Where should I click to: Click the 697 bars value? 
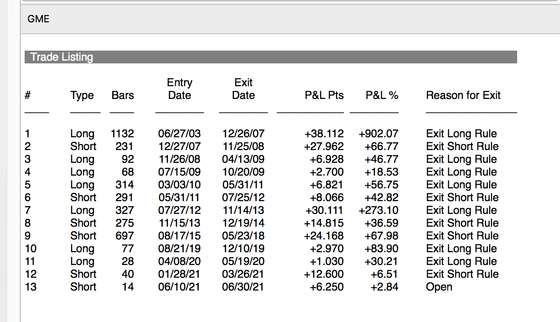click(124, 236)
